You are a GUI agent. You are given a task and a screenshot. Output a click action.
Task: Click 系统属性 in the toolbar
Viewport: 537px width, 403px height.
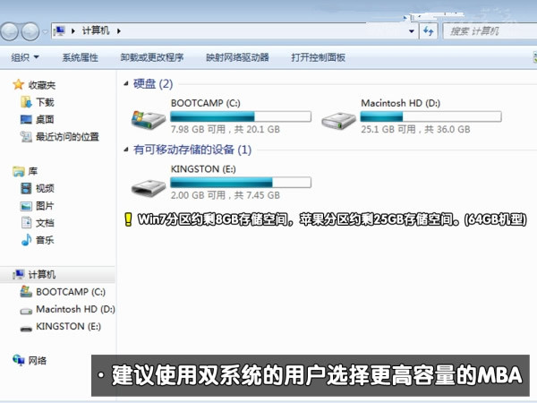coord(81,57)
